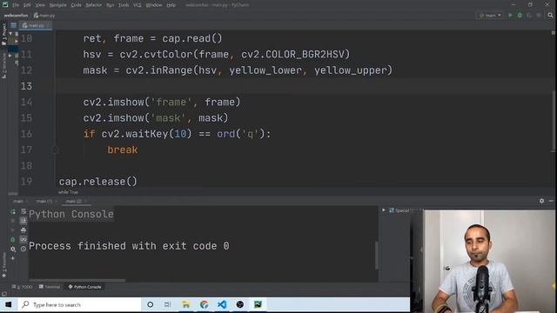Start debugging with the green bug icon
This screenshot has width=557, height=313.
[x=520, y=16]
